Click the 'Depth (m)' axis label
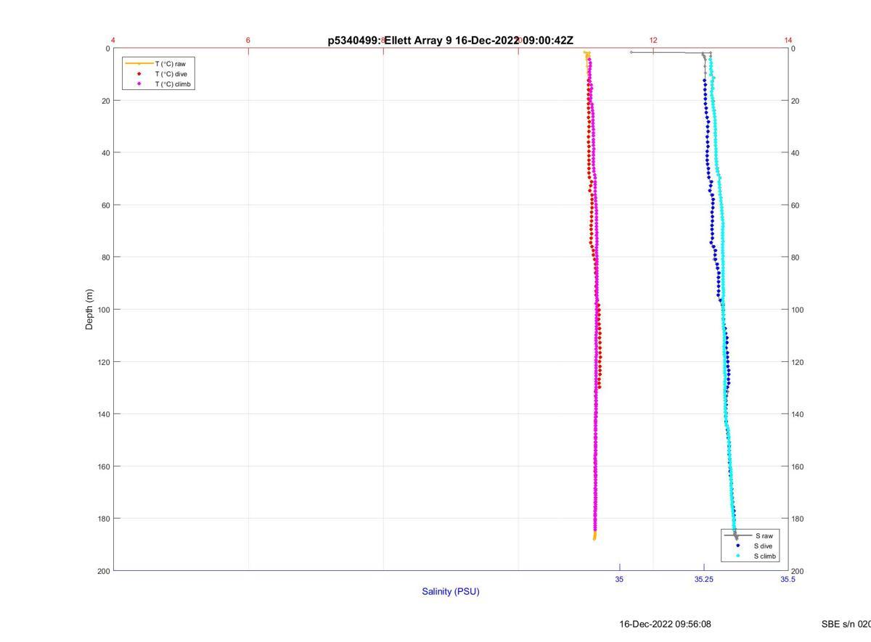 click(89, 310)
